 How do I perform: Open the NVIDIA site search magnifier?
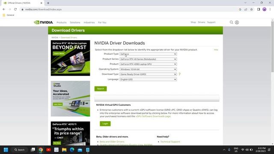click(x=231, y=22)
